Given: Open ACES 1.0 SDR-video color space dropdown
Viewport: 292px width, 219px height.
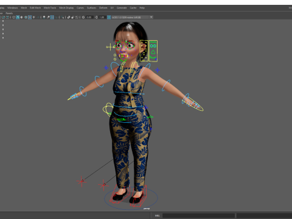Looking at the screenshot, I should 132,17.
